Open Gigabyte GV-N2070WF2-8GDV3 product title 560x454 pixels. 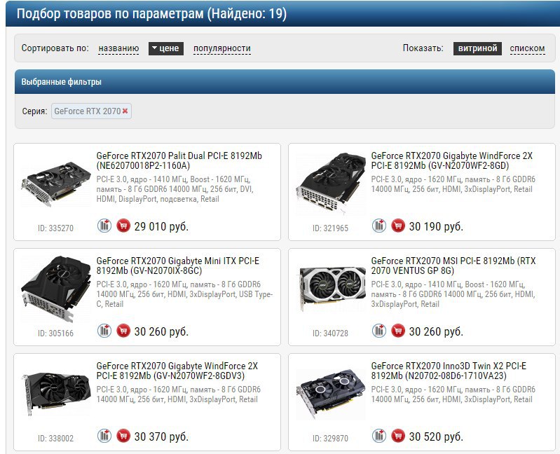tap(177, 371)
